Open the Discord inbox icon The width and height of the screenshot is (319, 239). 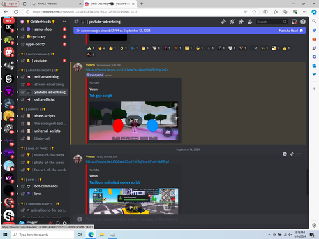coord(294,22)
